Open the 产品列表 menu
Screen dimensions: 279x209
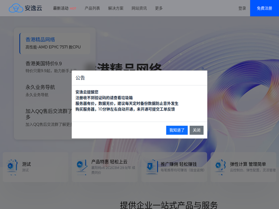pyautogui.click(x=92, y=8)
